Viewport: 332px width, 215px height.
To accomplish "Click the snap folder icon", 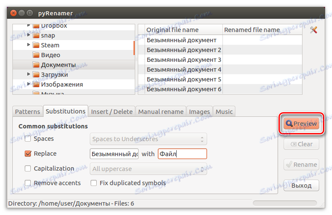I will coord(36,35).
